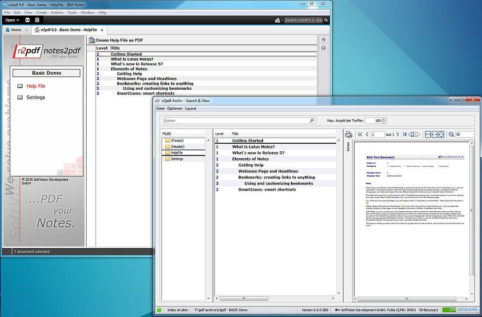Open Help File in Basic Demo navigator
Screen dimensions: 482x317
(x=36, y=86)
